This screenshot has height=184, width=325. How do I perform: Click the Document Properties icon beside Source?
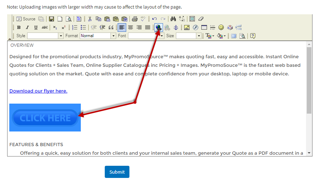[41, 19]
